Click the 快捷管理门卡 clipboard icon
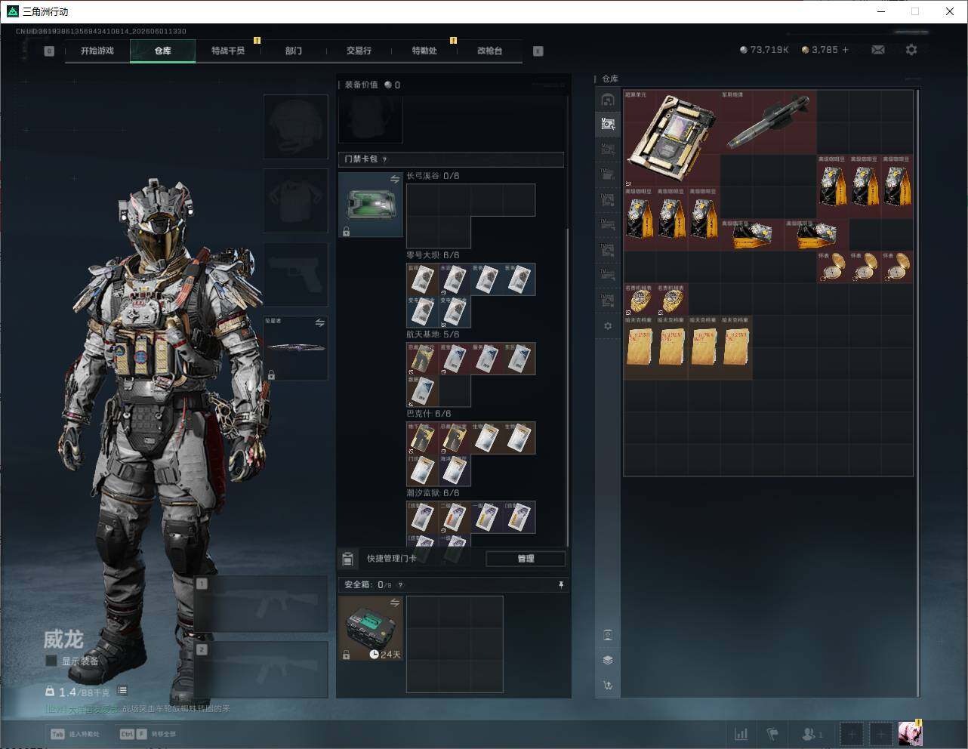968x749 pixels. coord(347,559)
